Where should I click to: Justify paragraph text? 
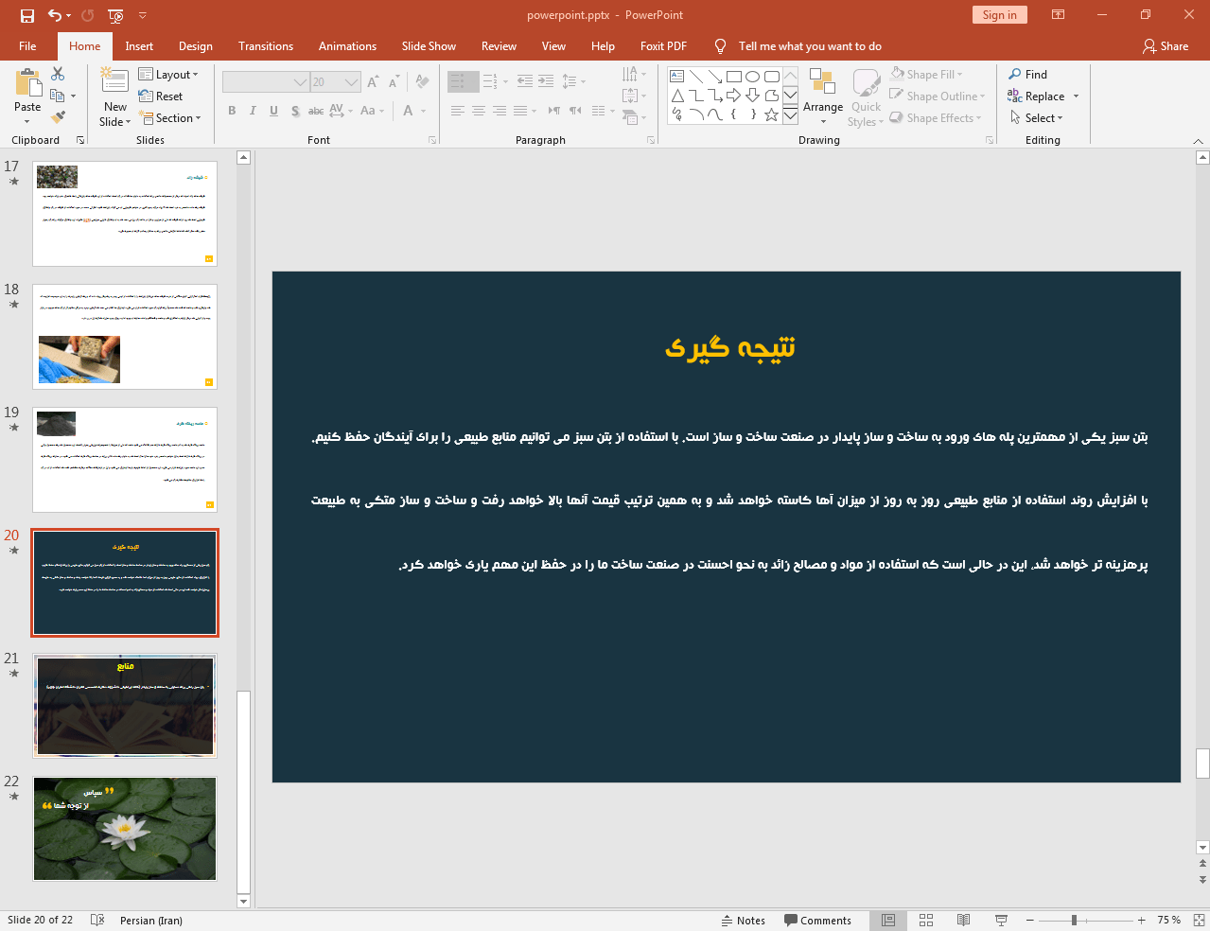(x=520, y=111)
